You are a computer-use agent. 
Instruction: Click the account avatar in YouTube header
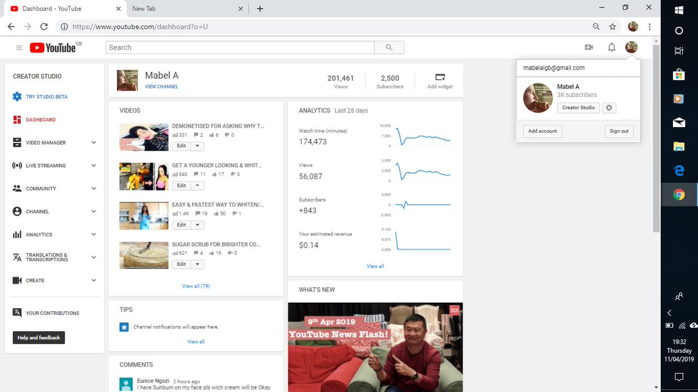(x=631, y=48)
